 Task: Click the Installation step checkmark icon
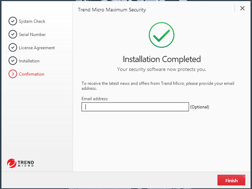[x=13, y=61]
